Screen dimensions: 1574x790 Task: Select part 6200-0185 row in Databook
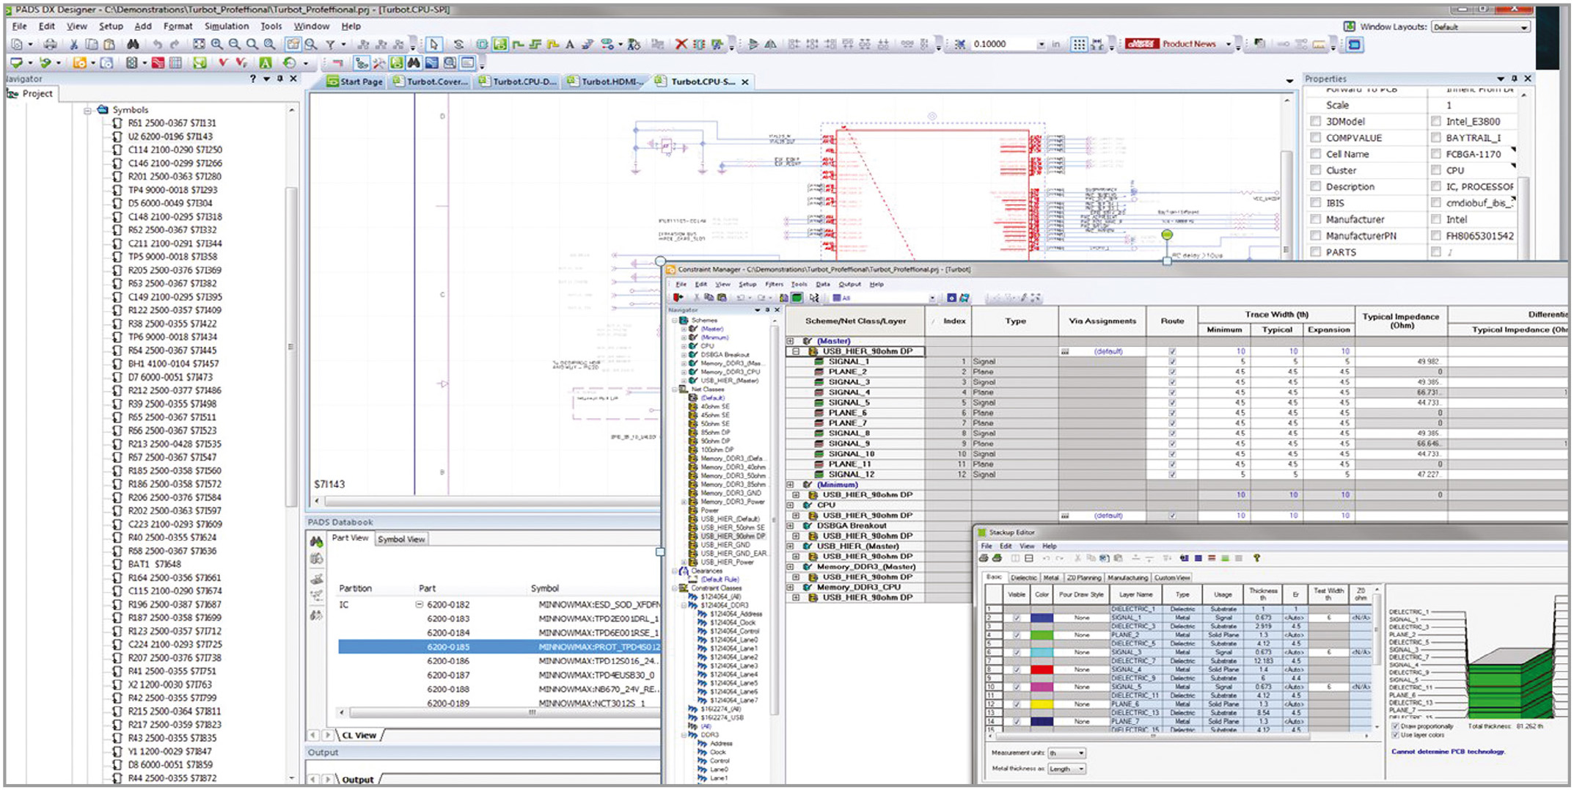coord(499,647)
